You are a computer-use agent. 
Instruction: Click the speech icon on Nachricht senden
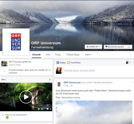tap(106, 47)
